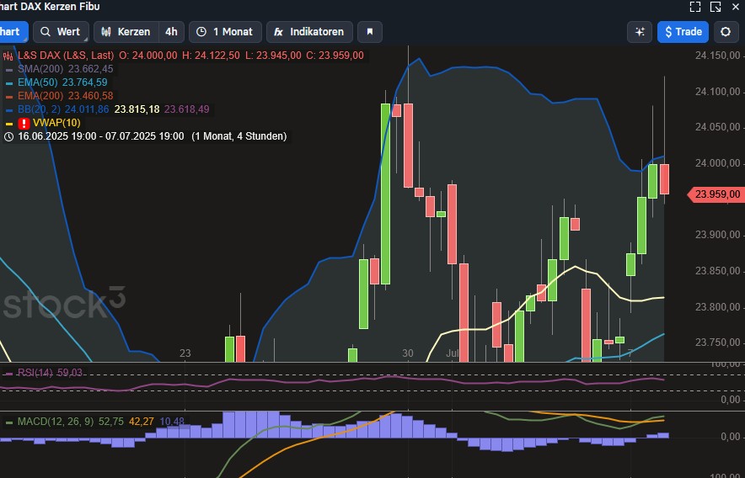Select the MACD(12, 26, 9) indicator legend
Viewport: 745px width, 478px height.
click(x=56, y=422)
